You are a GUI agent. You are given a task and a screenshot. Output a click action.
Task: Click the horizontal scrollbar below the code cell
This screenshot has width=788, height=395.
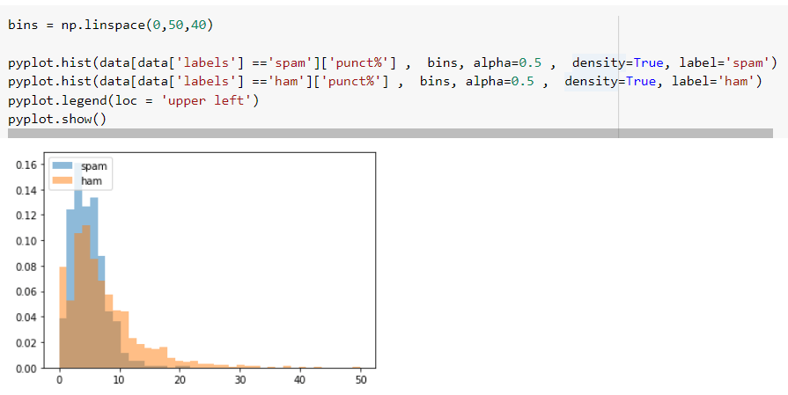tap(390, 133)
